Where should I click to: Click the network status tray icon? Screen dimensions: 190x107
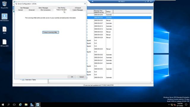coord(172,105)
